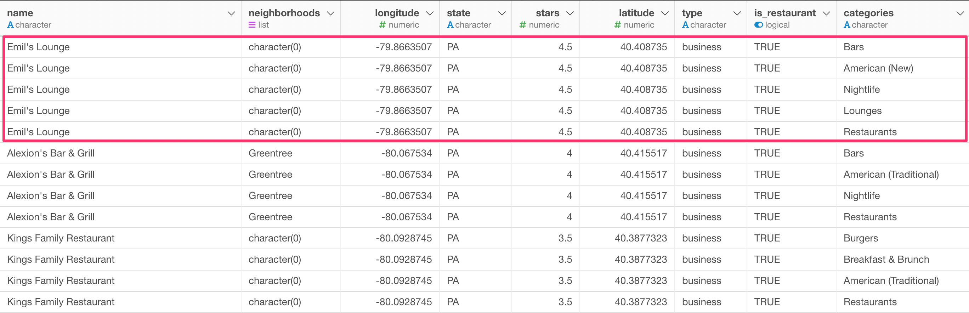The width and height of the screenshot is (969, 313).
Task: Click Greentree in Alexion's American (Traditional) row
Action: tap(270, 175)
